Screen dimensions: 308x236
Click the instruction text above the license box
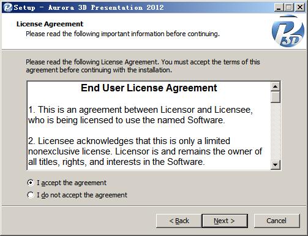click(143, 66)
